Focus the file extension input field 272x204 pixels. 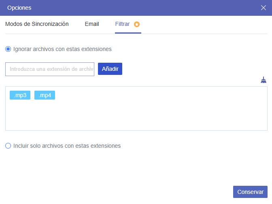coord(50,69)
